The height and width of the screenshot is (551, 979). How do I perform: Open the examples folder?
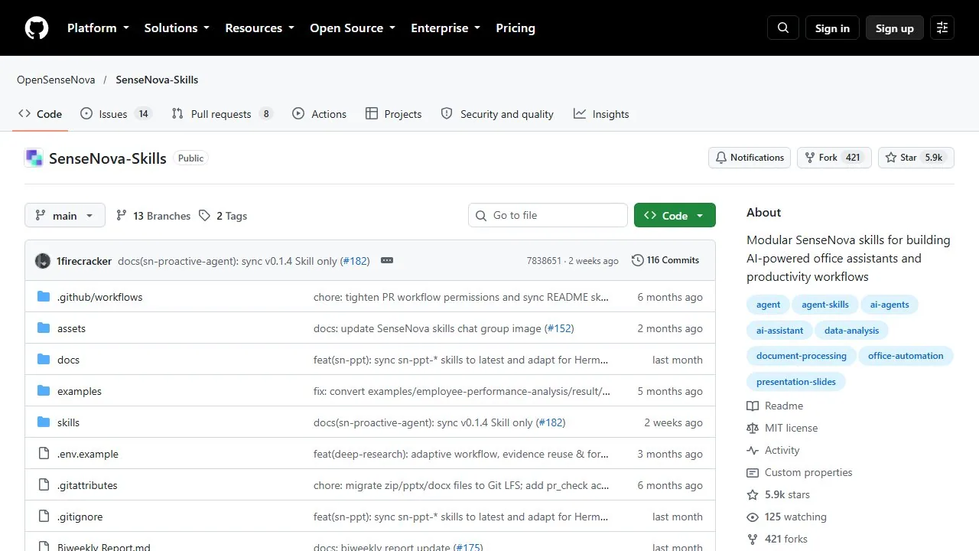80,391
